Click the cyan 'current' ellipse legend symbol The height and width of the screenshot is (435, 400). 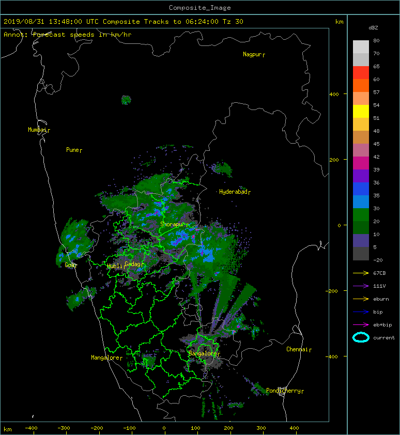[361, 337]
